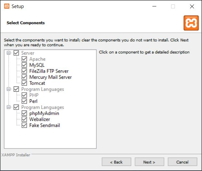Select the Server group label
202x171 pixels.
point(28,53)
